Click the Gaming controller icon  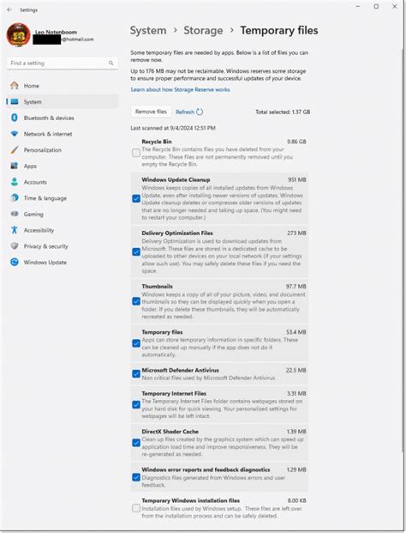(15, 214)
